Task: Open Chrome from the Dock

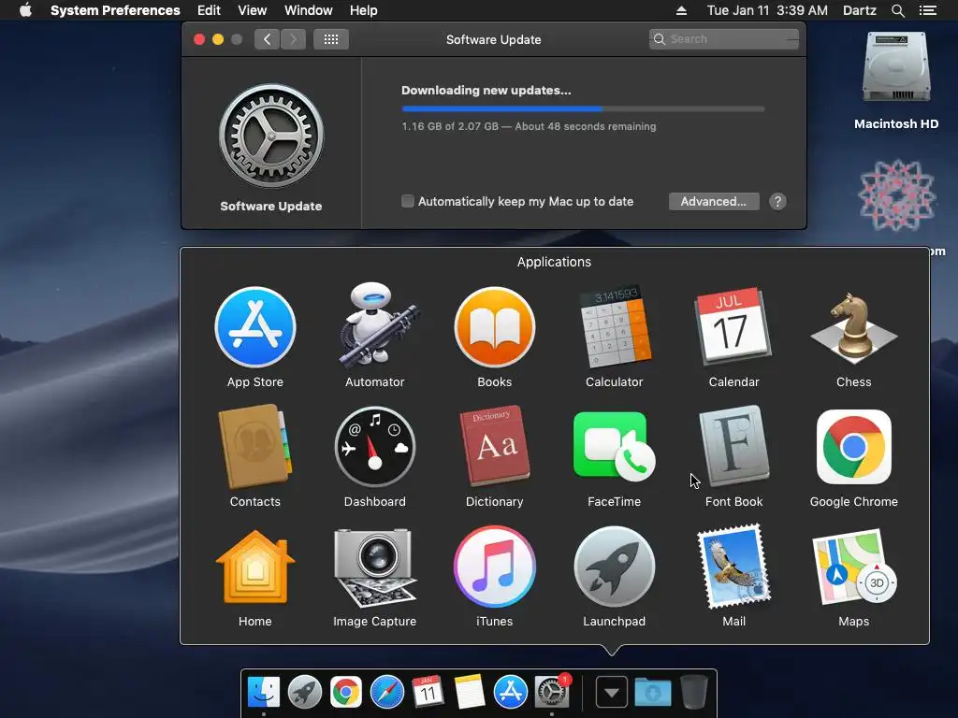Action: pyautogui.click(x=346, y=693)
